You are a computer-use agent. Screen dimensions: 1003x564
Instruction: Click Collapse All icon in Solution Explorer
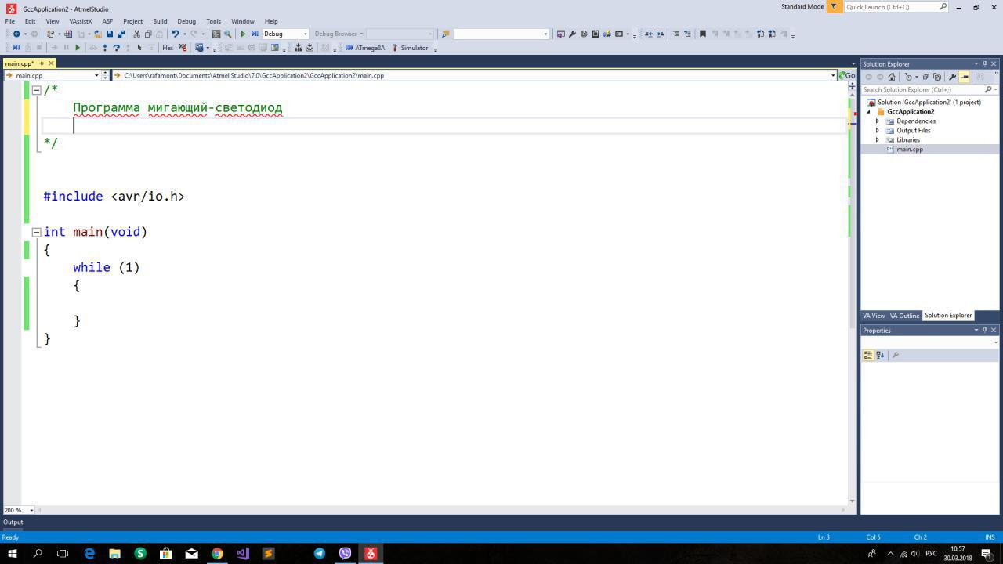925,77
